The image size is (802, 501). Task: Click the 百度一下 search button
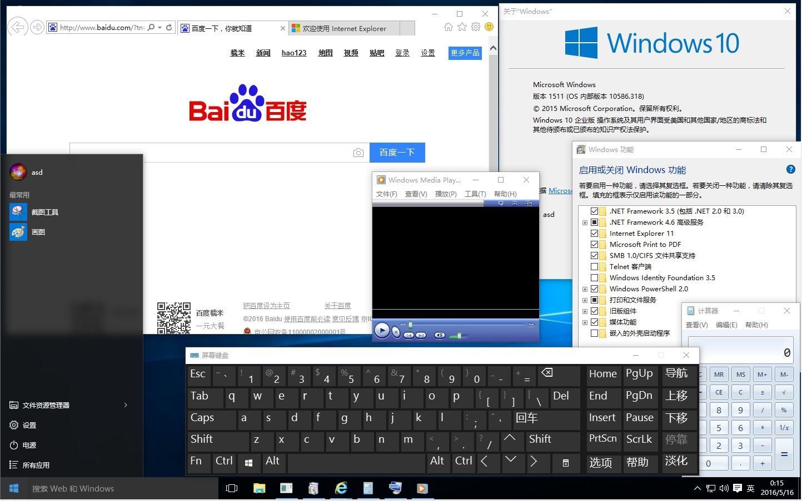(x=397, y=153)
